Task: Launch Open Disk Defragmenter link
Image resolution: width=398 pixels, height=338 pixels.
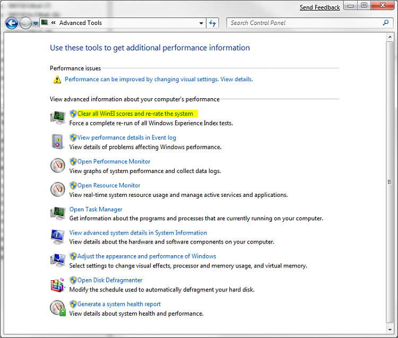Action: 110,280
